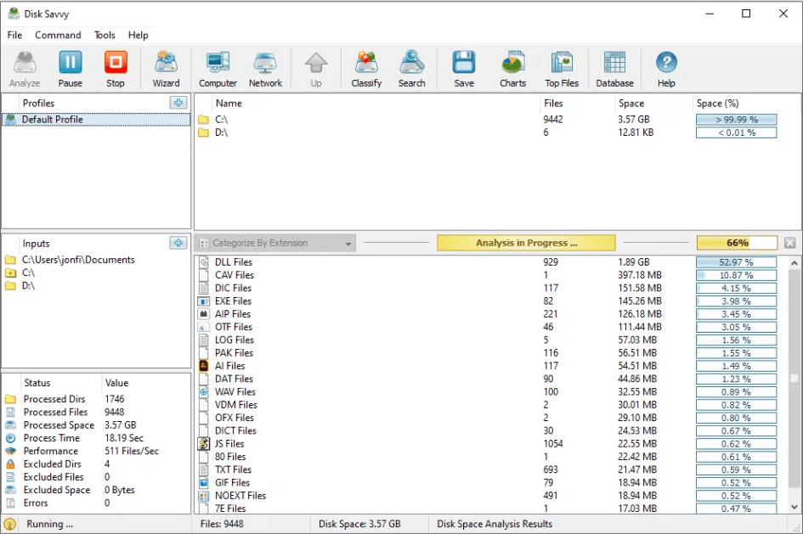This screenshot has height=534, width=803.
Task: Click the C:\ folder icon in results
Action: pyautogui.click(x=204, y=119)
